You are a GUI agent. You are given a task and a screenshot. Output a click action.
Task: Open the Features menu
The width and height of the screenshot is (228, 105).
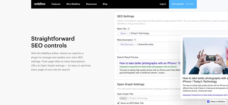(x=56, y=4)
